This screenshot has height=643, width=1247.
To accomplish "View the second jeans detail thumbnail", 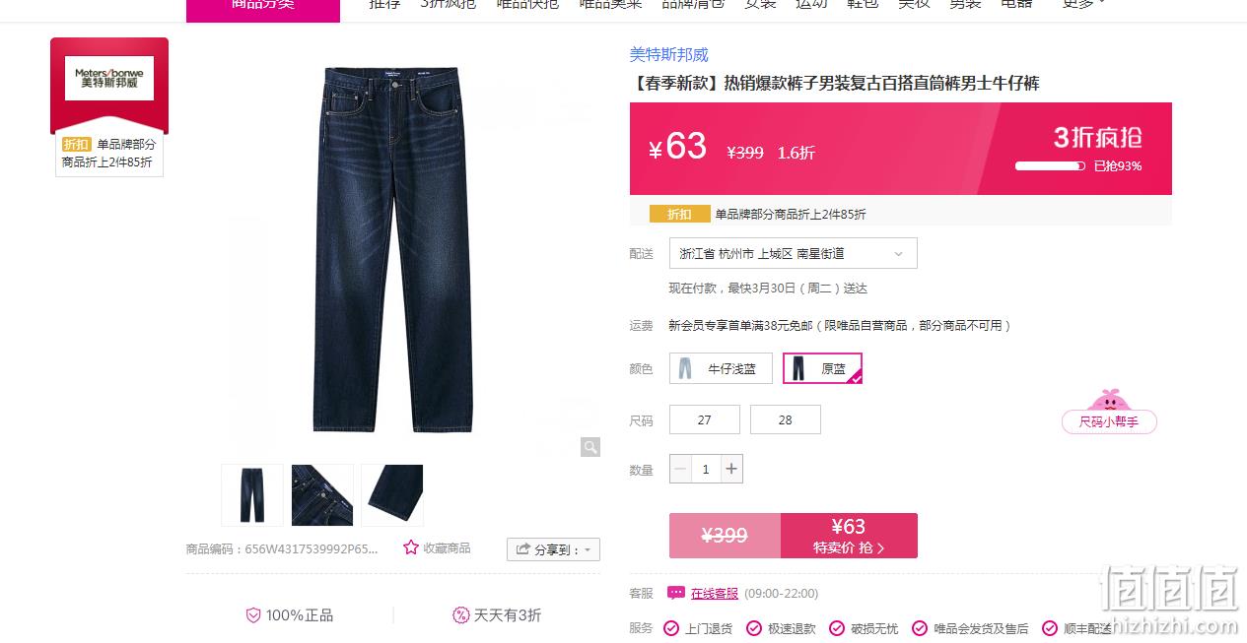I will tap(322, 495).
